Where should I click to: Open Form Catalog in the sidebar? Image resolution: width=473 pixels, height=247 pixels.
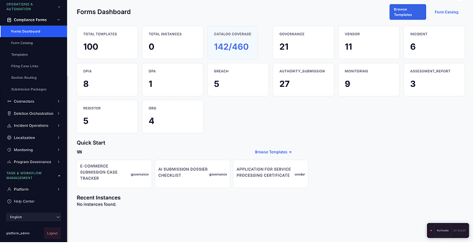click(22, 43)
